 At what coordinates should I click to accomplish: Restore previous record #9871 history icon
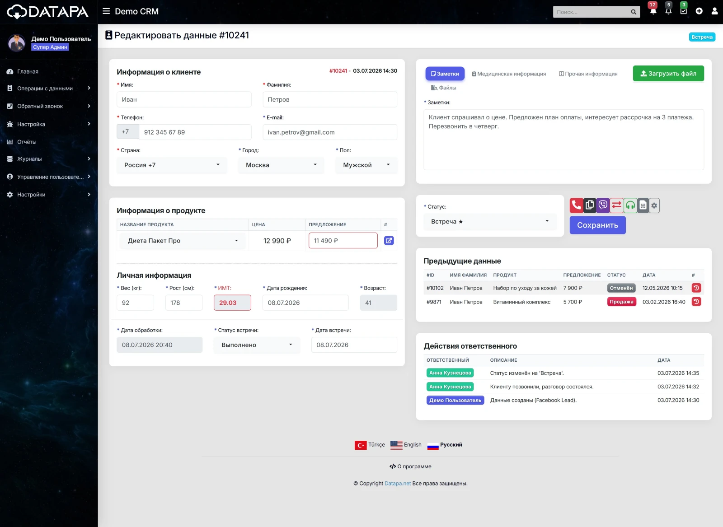click(x=696, y=302)
